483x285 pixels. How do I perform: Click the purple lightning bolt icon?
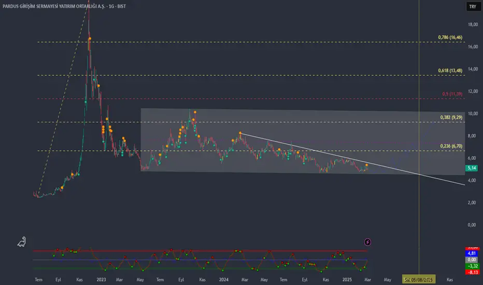point(367,242)
